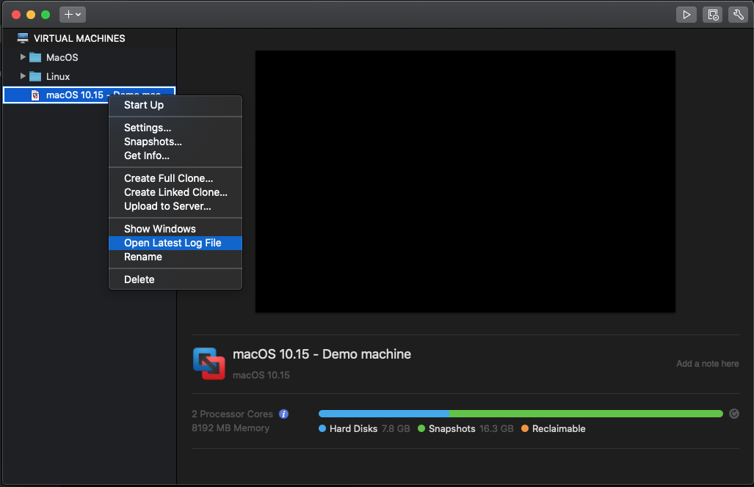Click the Snapshots 16.3 GB label
The width and height of the screenshot is (754, 487).
[x=471, y=428]
